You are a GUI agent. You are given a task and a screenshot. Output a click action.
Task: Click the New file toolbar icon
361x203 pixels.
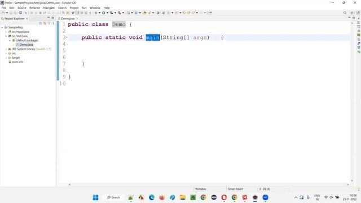click(3, 13)
